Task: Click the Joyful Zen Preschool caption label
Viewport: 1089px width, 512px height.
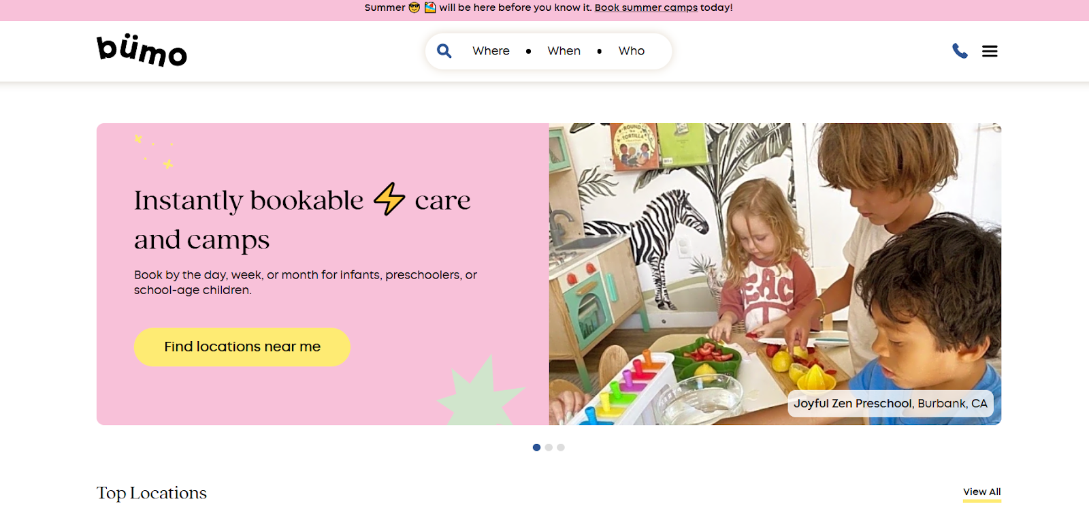Action: tap(890, 404)
